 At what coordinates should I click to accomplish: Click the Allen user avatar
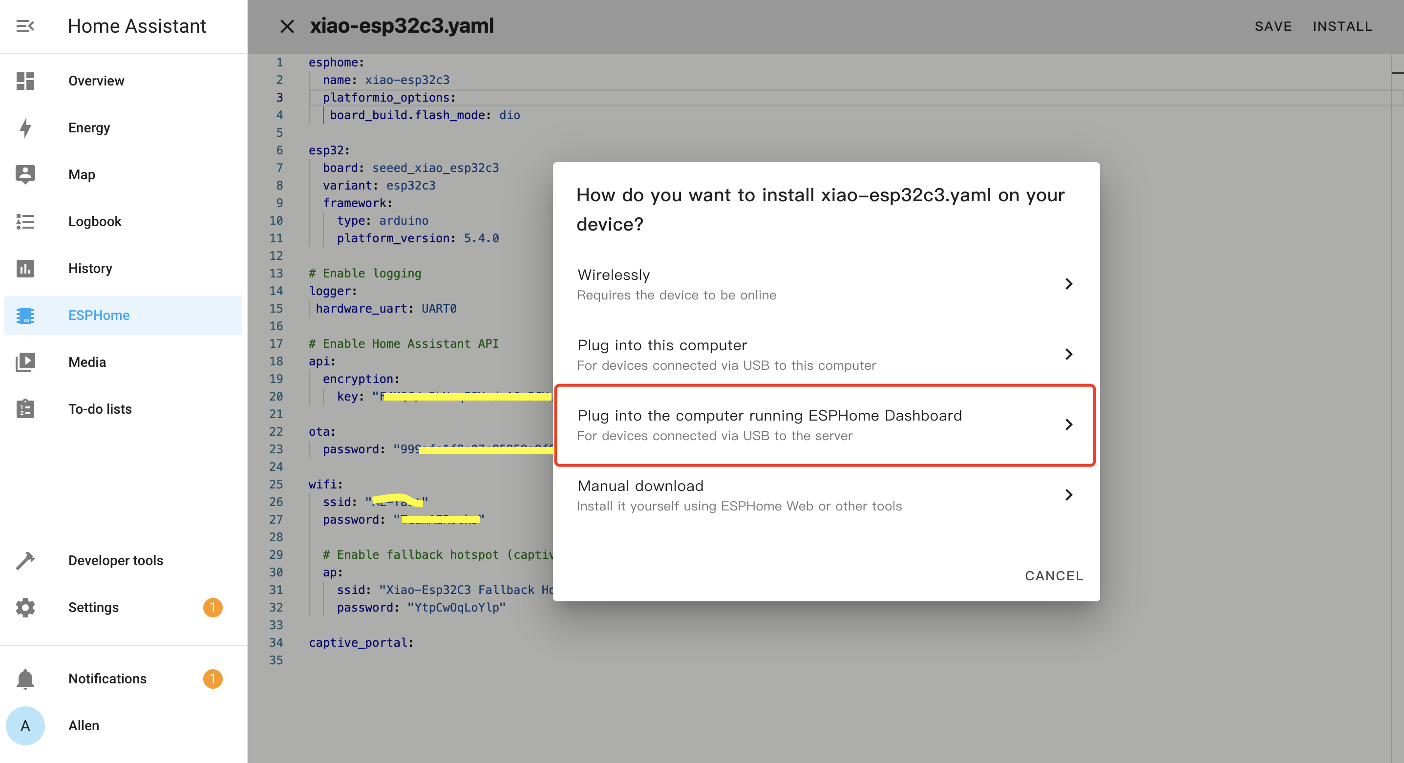25,725
